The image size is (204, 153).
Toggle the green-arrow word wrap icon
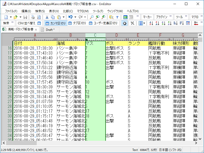(x=125, y=17)
